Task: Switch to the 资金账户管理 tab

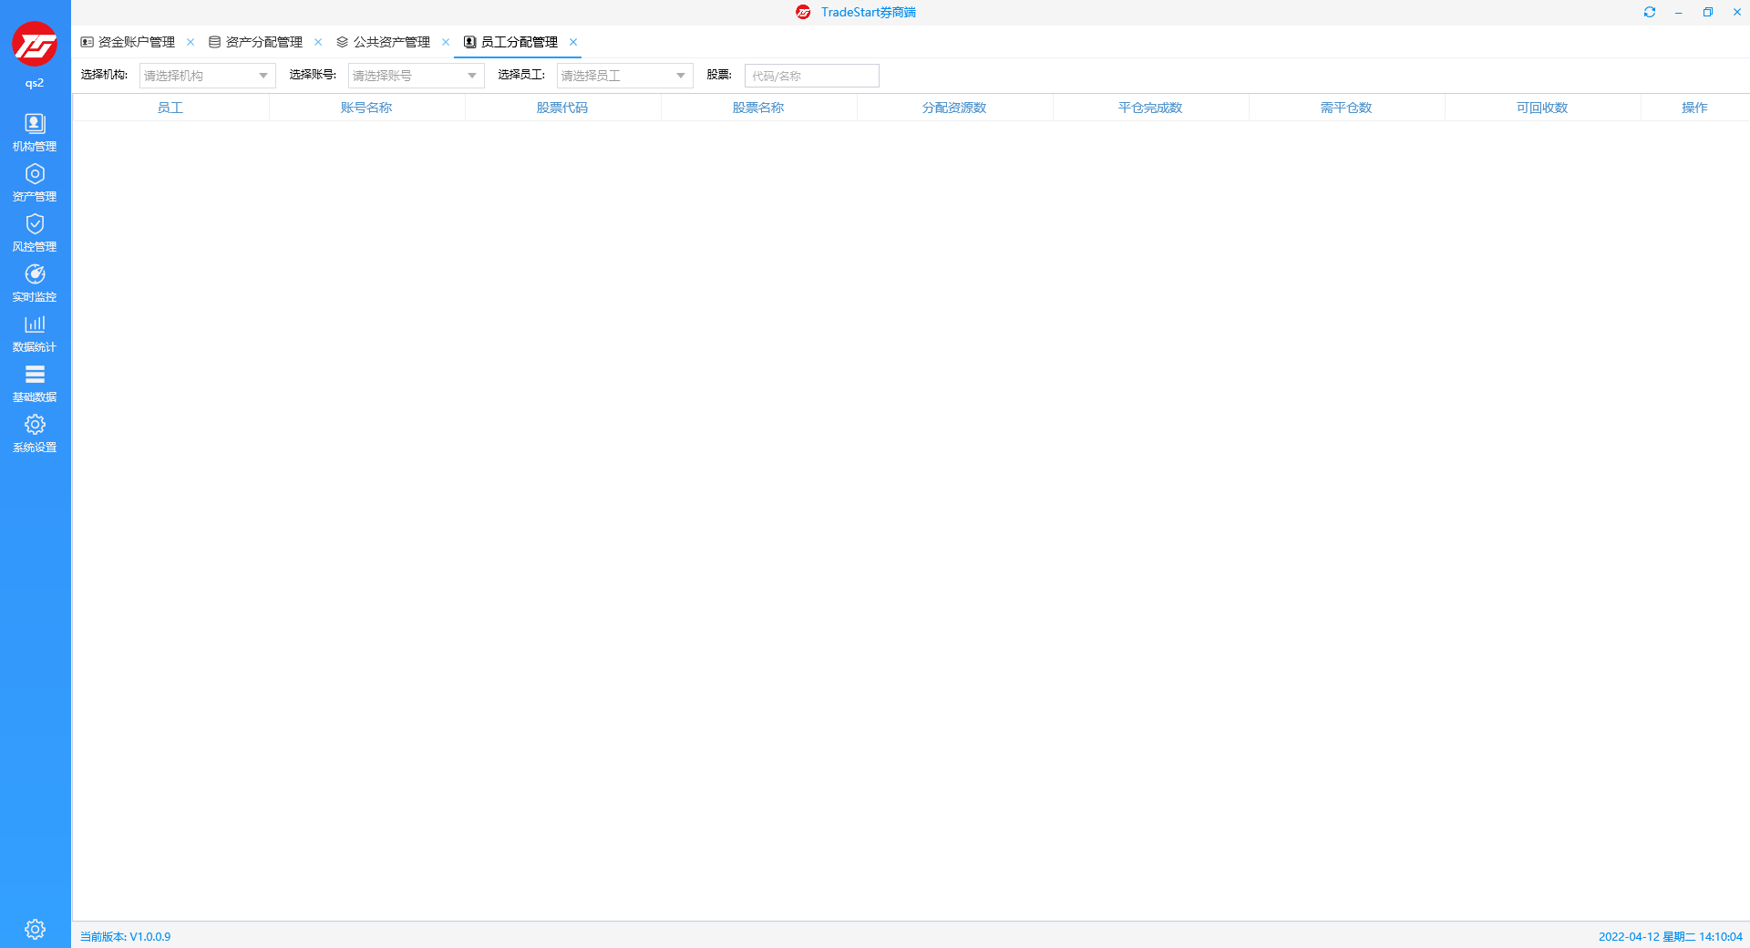Action: pos(136,42)
